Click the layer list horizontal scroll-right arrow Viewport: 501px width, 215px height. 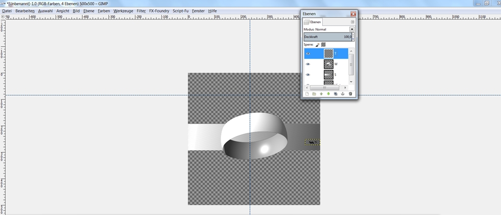345,87
